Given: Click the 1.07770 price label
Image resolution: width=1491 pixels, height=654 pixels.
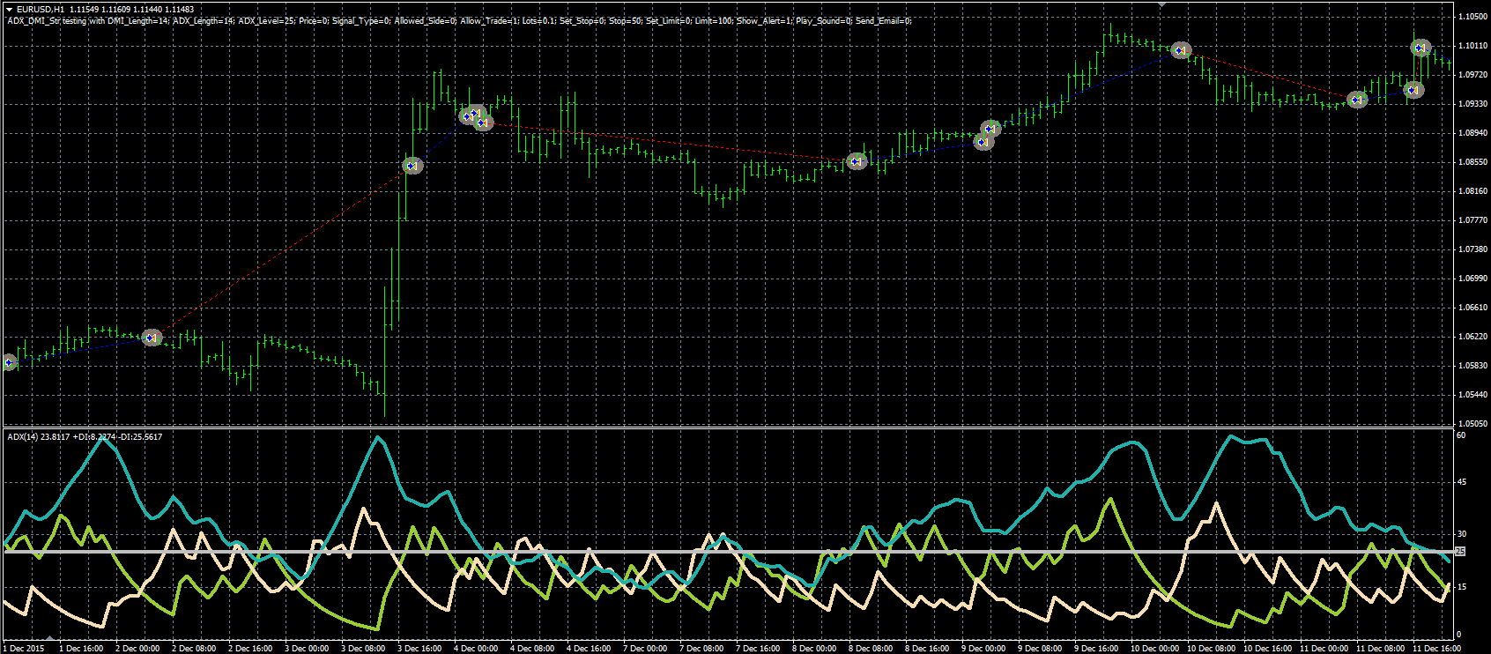Looking at the screenshot, I should point(1472,220).
